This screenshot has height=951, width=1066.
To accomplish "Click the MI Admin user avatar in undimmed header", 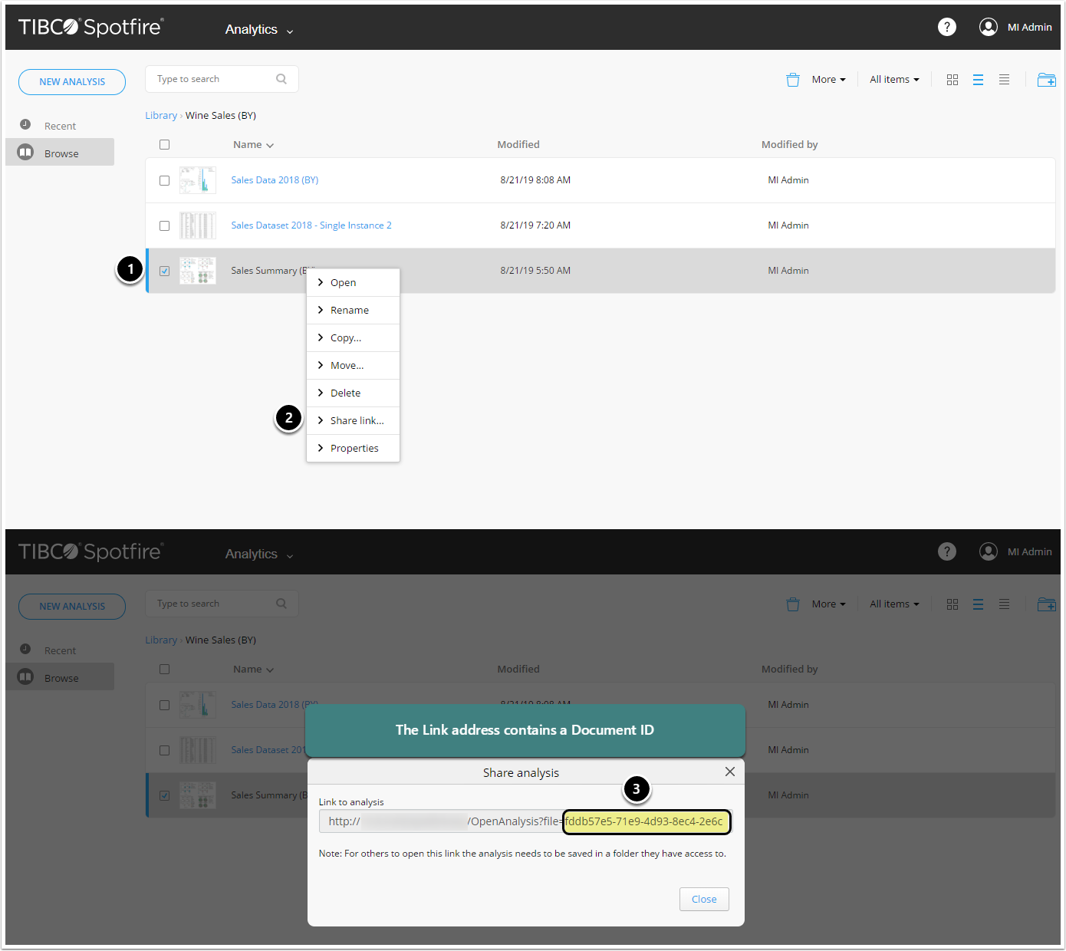I will point(989,27).
